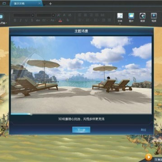Open the AV character spacing dropdown

(x=45, y=20)
